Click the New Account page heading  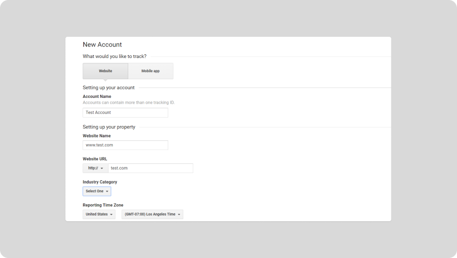tap(102, 45)
